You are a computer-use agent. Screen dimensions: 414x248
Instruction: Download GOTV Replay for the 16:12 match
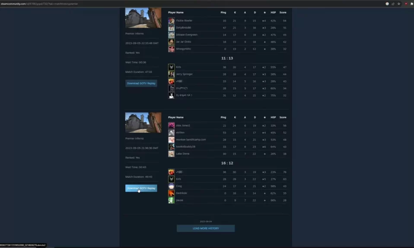click(x=141, y=188)
